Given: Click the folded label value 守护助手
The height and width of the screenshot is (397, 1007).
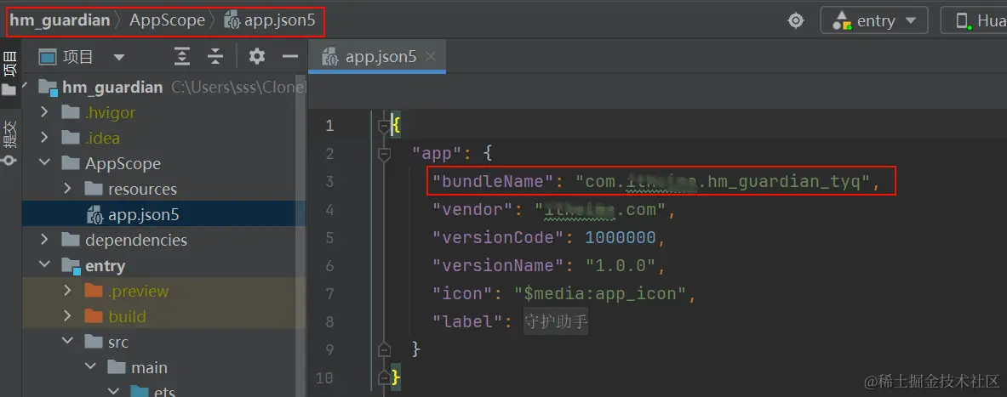Looking at the screenshot, I should coord(556,321).
